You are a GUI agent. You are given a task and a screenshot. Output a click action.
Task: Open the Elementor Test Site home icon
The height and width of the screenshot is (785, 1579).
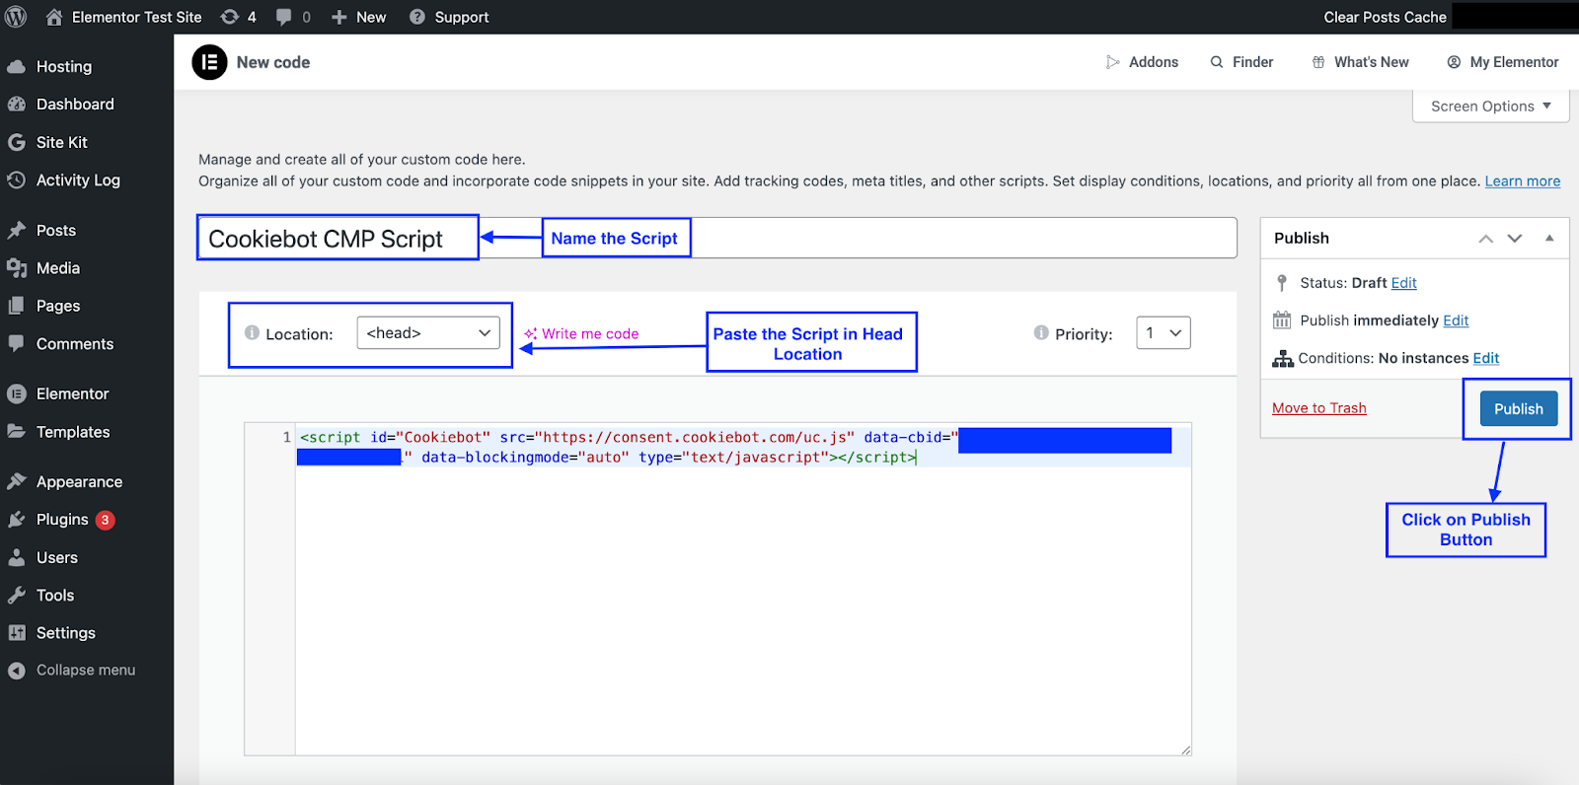coord(54,17)
